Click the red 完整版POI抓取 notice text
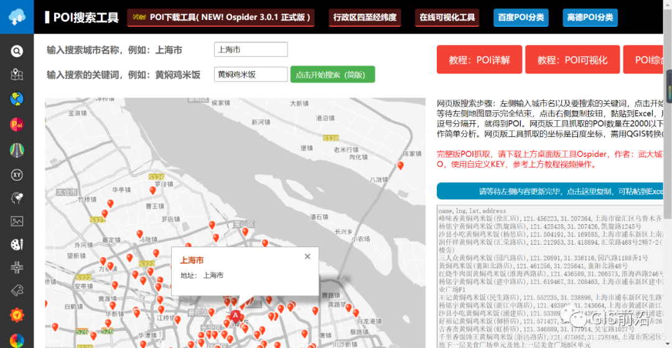The width and height of the screenshot is (672, 348). point(550,159)
